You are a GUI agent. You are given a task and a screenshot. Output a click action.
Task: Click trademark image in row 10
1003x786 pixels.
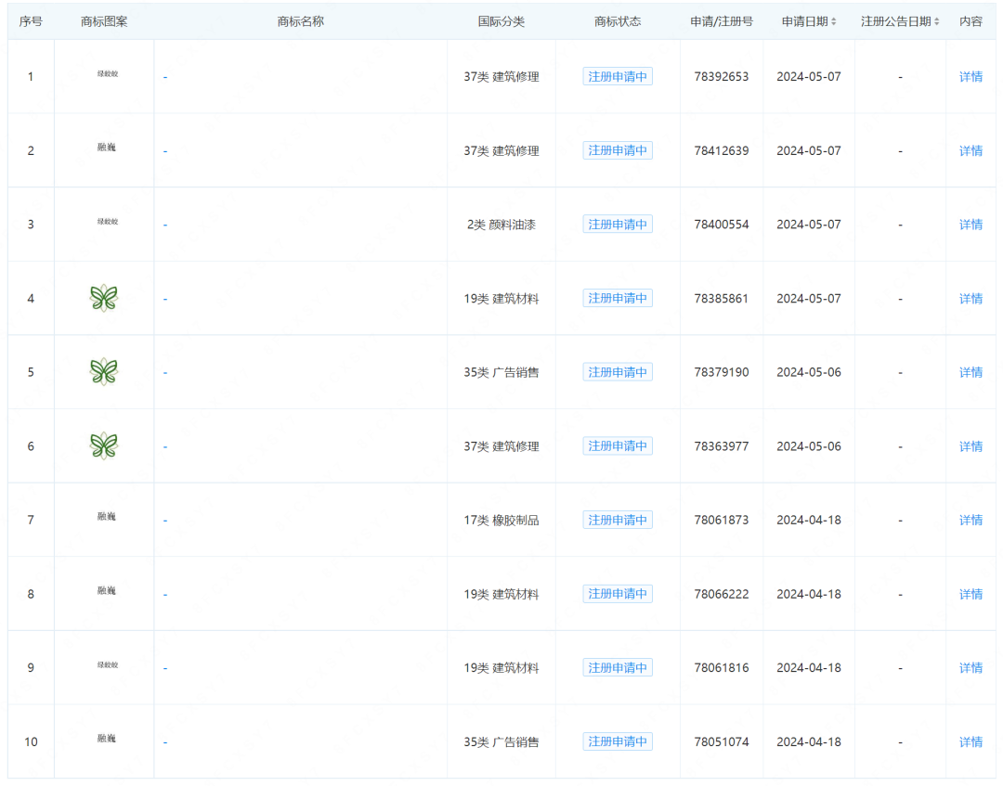(x=107, y=739)
